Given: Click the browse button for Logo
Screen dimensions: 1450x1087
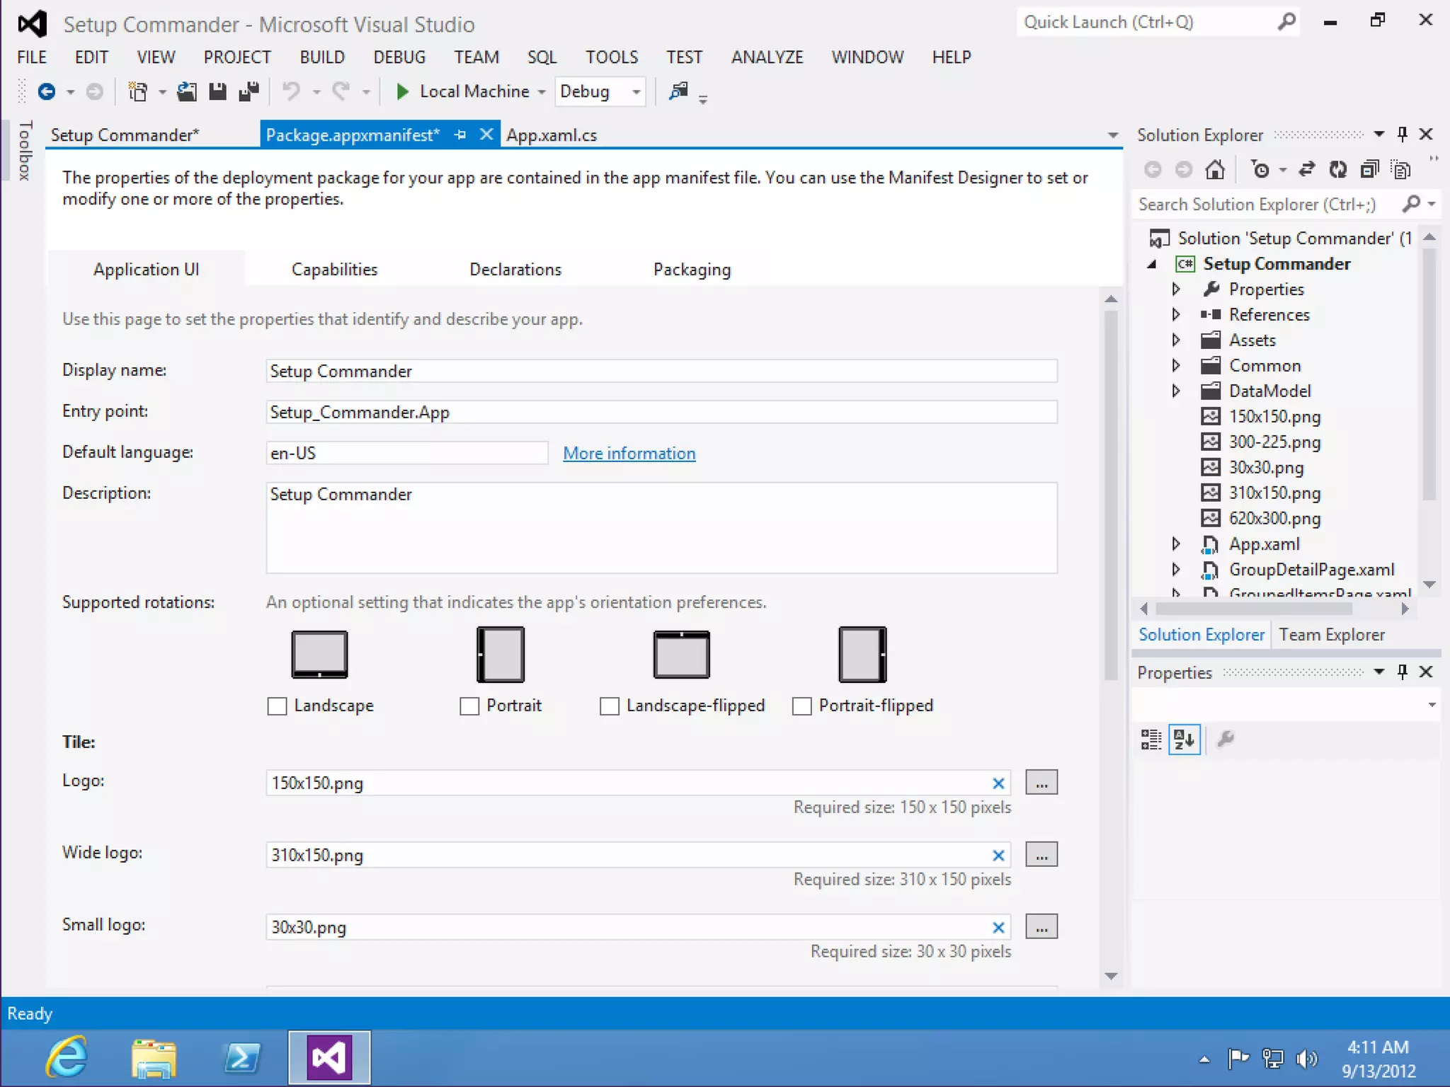Looking at the screenshot, I should click(1041, 783).
